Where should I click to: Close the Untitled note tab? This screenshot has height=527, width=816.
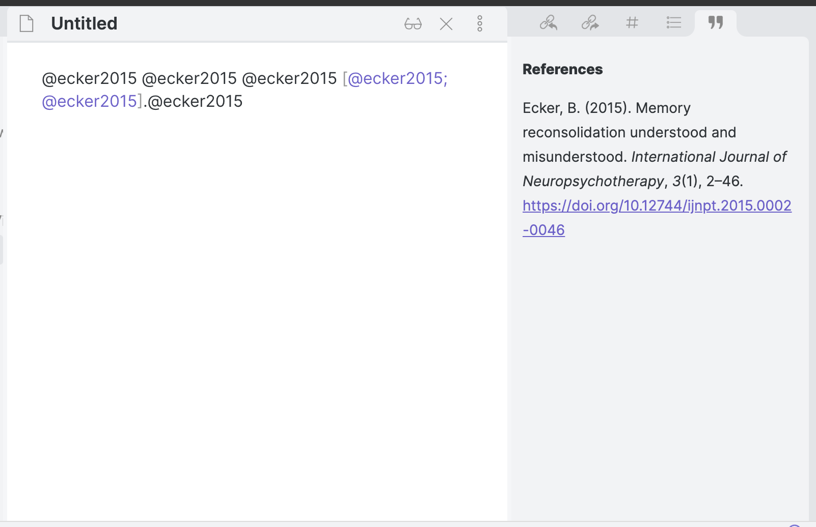(x=446, y=23)
